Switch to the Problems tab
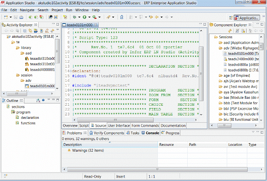 pos(74,133)
